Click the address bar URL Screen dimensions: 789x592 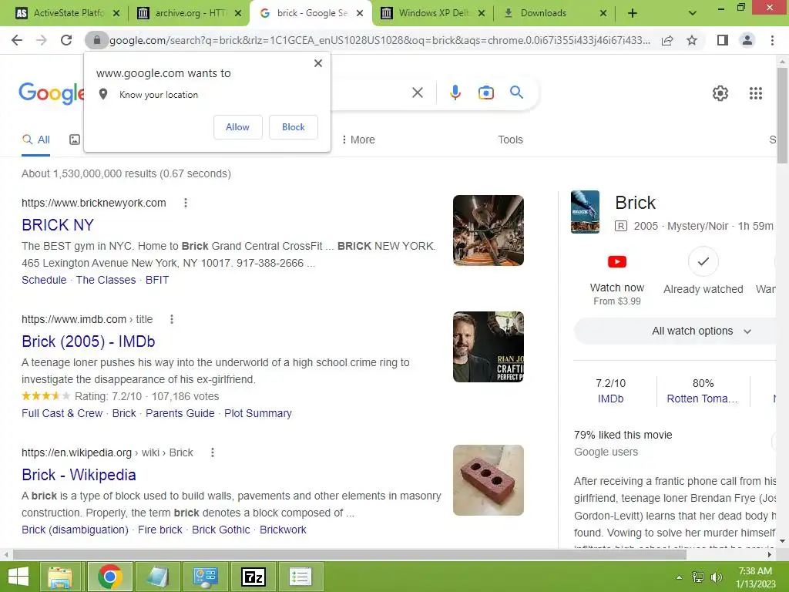379,40
